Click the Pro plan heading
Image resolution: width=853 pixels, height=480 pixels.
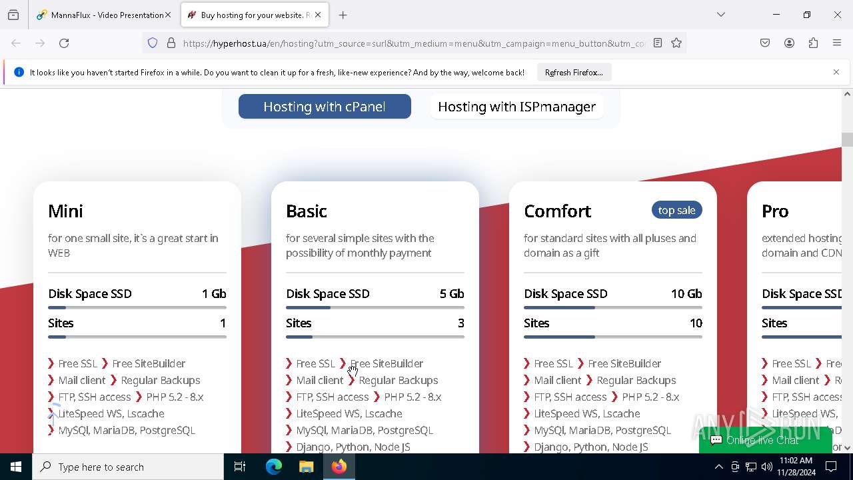point(775,211)
